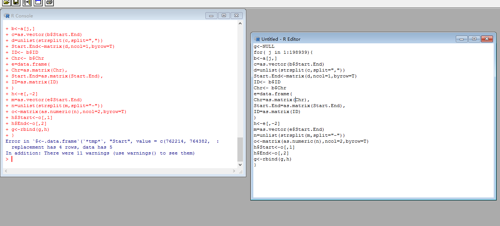Viewport: 500px width, 226px height.
Task: Minimize the R Console window
Action: 211,16
